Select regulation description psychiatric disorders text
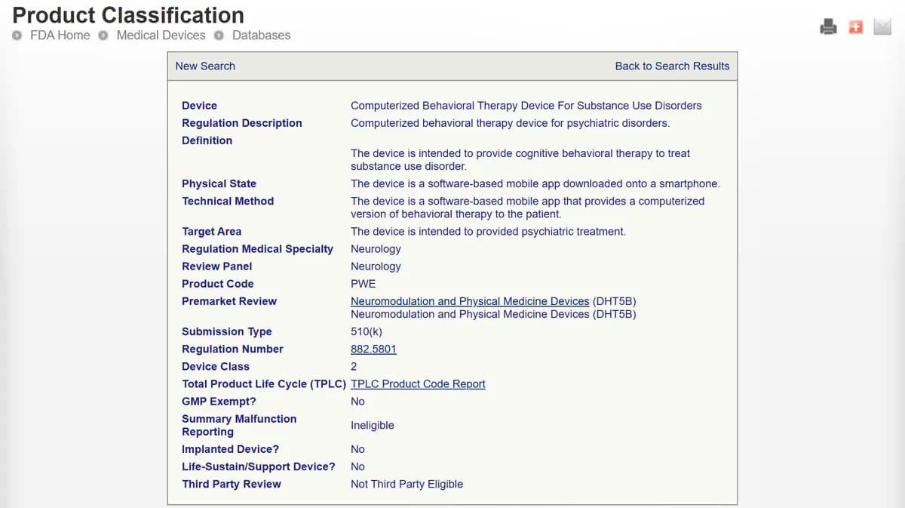The image size is (905, 508). pyautogui.click(x=510, y=123)
